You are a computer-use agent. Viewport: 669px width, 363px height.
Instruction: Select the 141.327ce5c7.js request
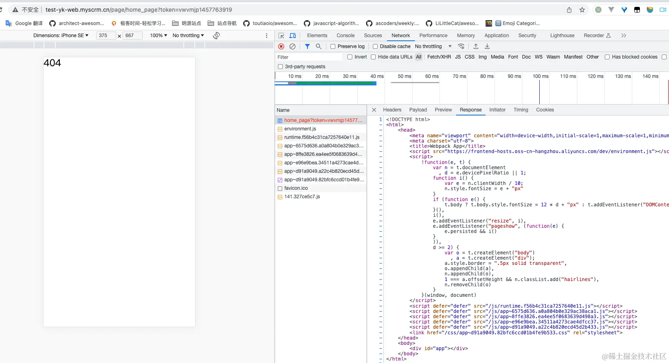click(x=321, y=197)
